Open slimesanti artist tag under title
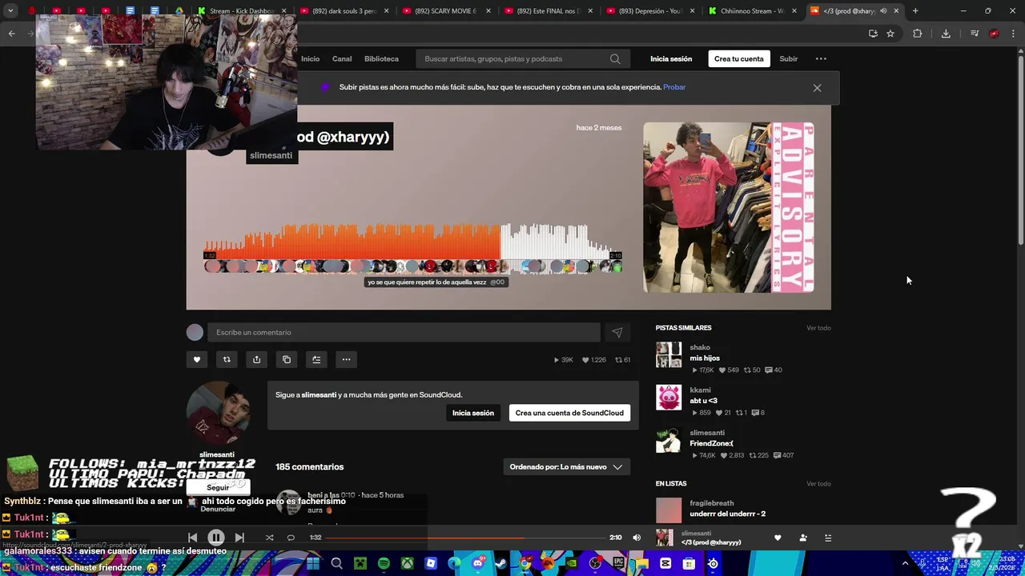Viewport: 1025px width, 576px height. [x=271, y=155]
